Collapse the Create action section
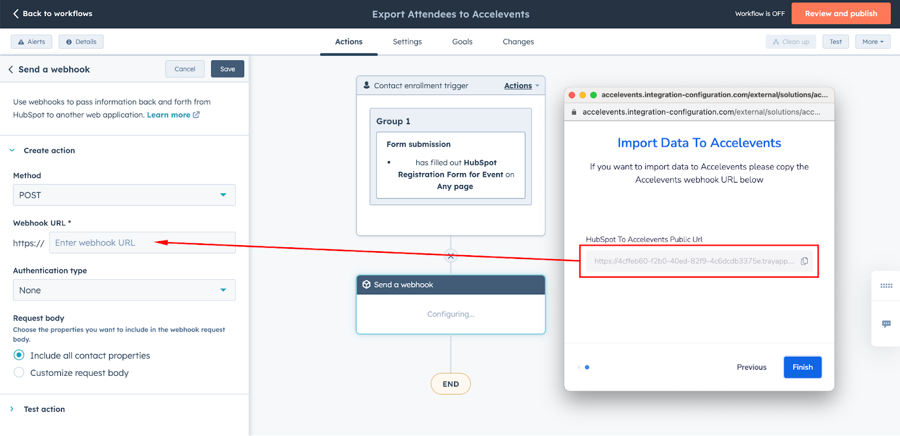This screenshot has height=436, width=900. [x=12, y=151]
